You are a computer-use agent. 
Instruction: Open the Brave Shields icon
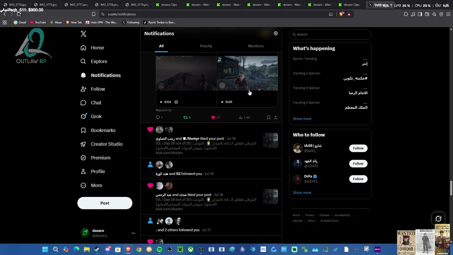341,14
